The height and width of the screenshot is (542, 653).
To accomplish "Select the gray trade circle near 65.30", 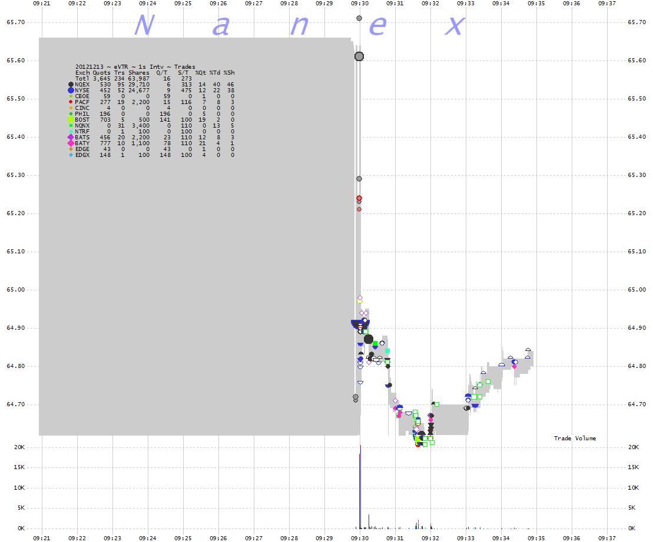I will tap(359, 179).
